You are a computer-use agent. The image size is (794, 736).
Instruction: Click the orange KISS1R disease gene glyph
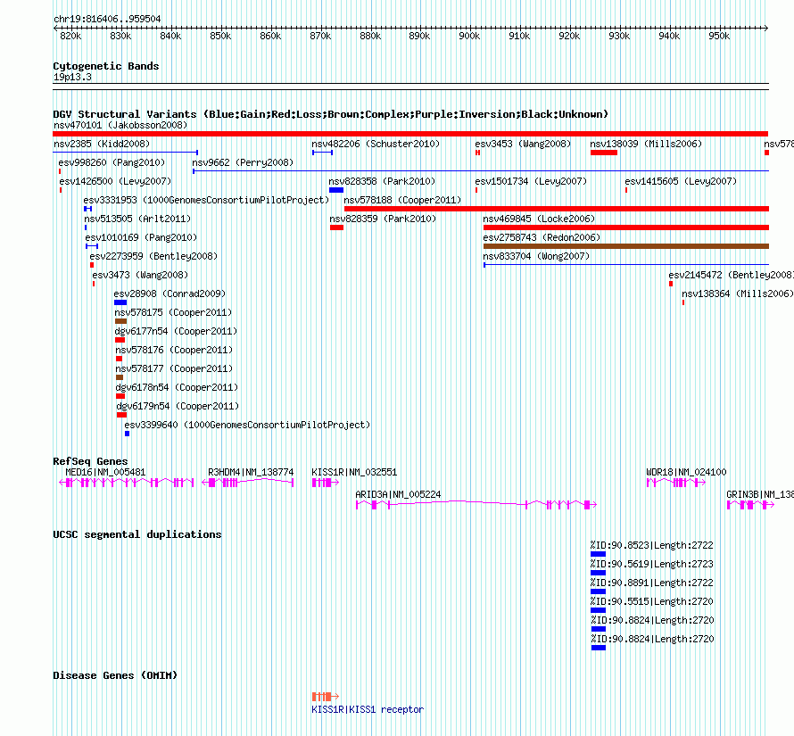click(326, 697)
